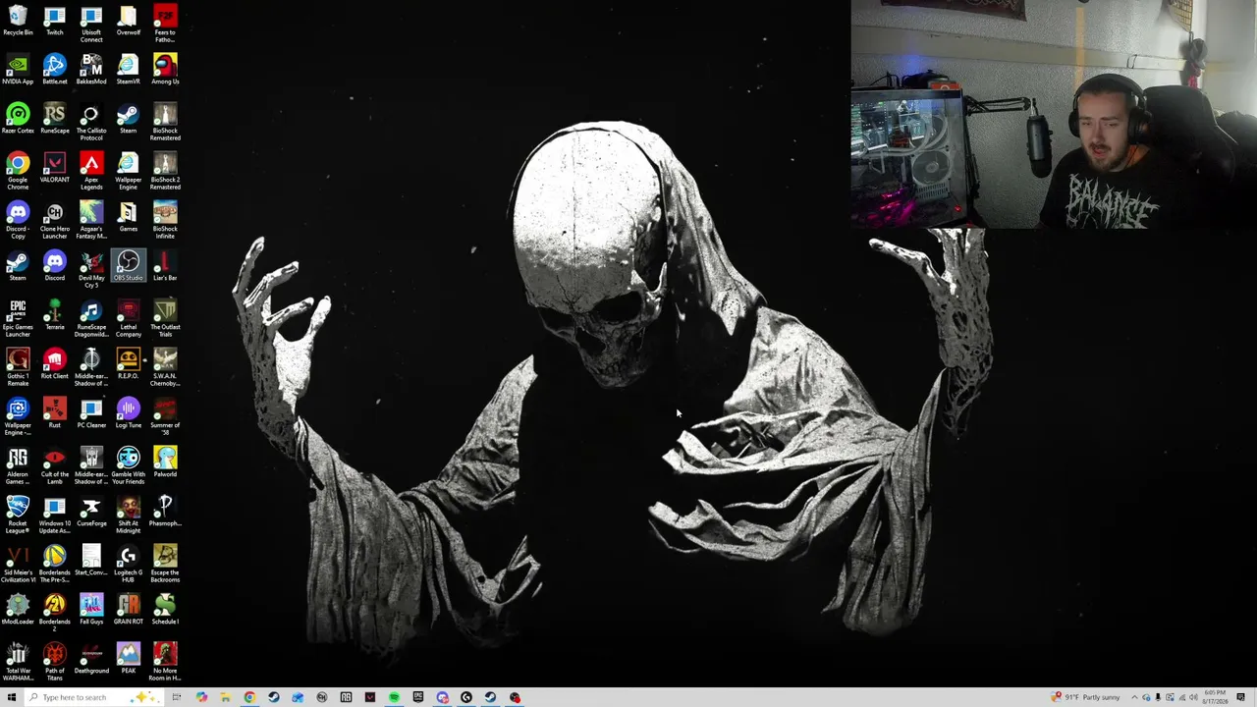Select the CurseForge desktop icon
This screenshot has height=707, width=1257.
[x=91, y=513]
